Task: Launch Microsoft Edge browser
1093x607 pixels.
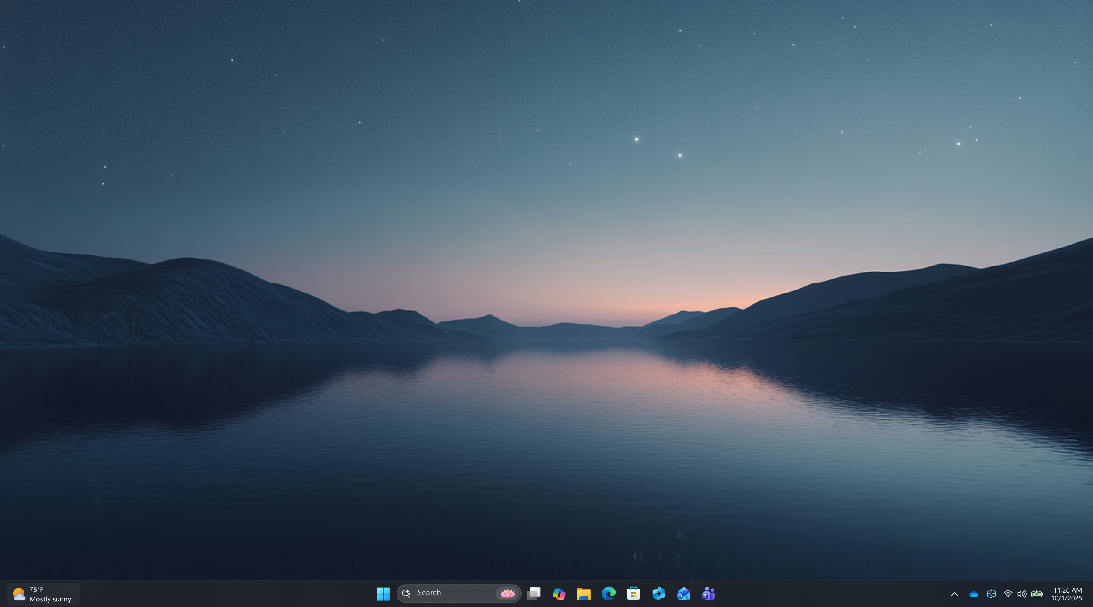Action: coord(609,594)
